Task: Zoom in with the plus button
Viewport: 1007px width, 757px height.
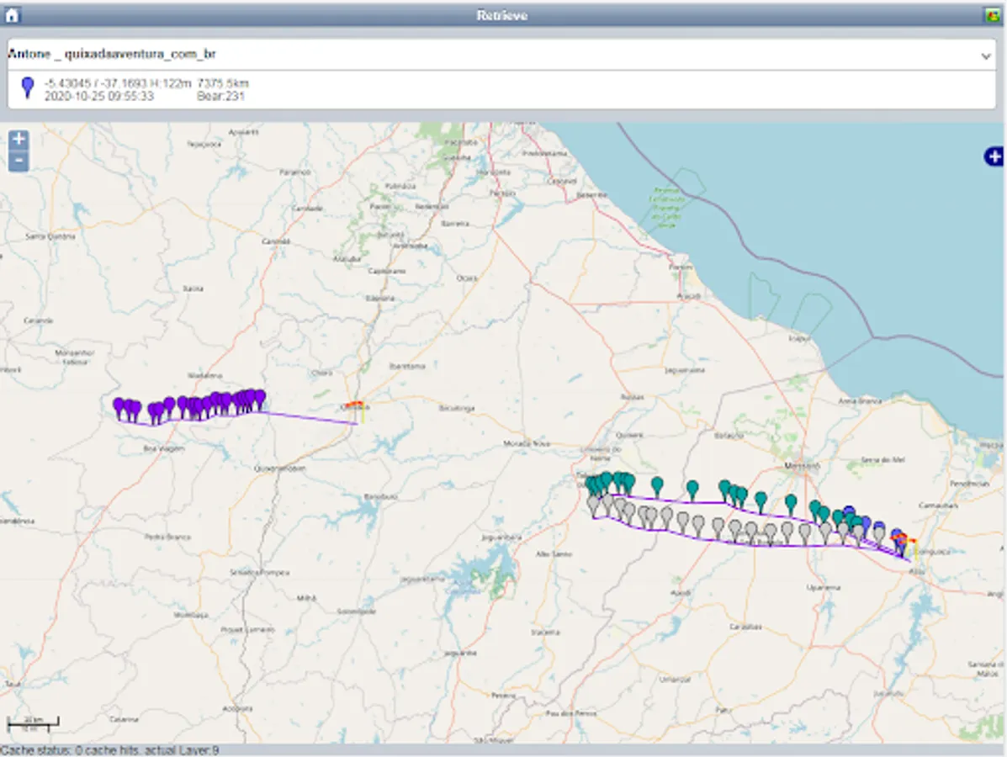Action: [19, 140]
